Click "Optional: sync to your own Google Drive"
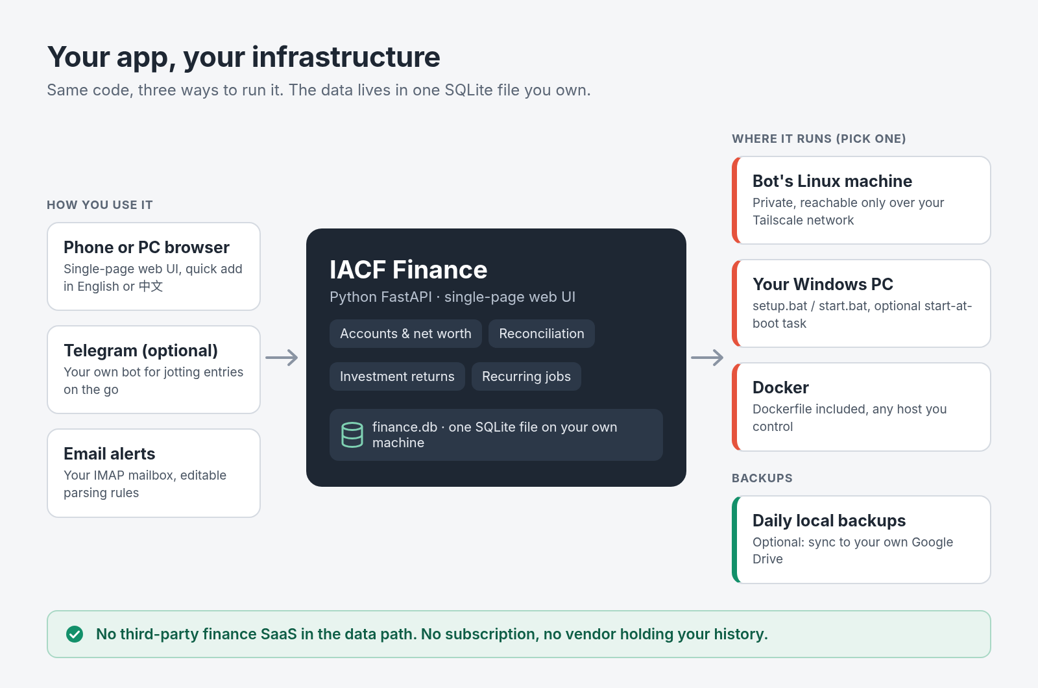Screen dimensions: 1038x688 [853, 550]
